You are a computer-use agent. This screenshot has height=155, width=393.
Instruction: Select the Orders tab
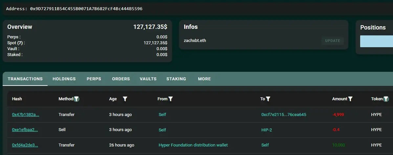[x=121, y=79]
